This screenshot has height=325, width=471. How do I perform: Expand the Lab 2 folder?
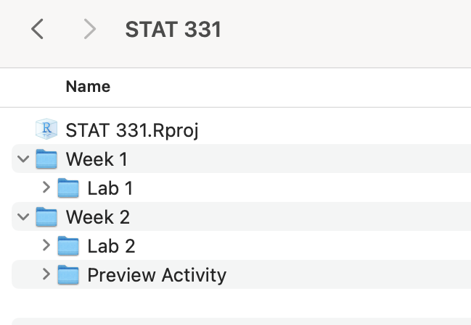46,246
